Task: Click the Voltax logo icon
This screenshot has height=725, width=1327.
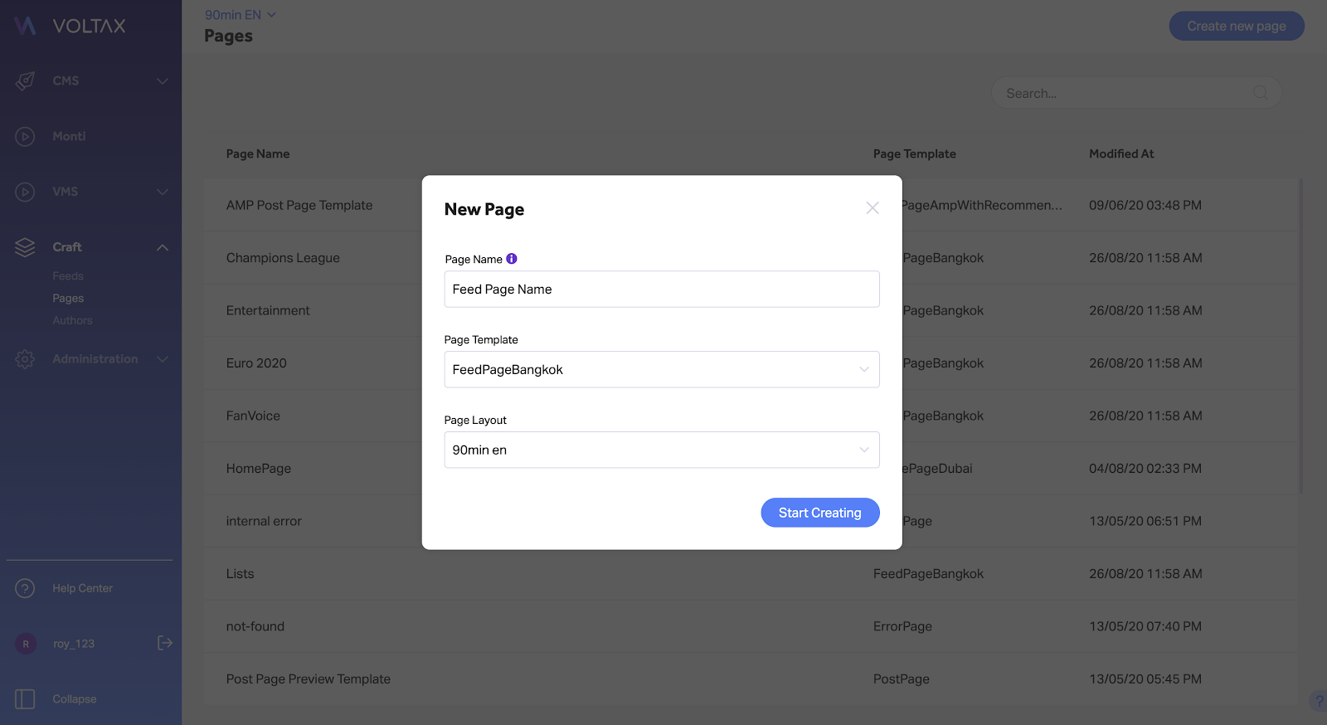Action: click(25, 26)
